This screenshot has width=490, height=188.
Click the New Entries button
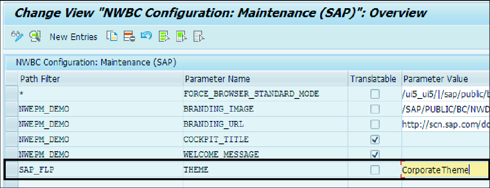click(73, 37)
